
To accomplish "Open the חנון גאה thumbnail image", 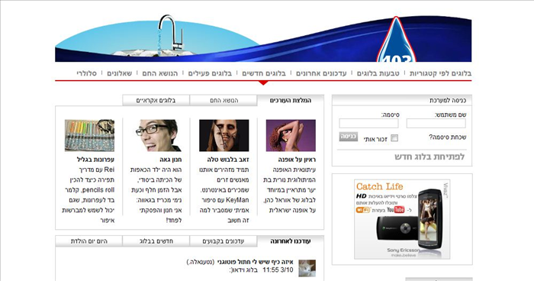I will coord(157,135).
